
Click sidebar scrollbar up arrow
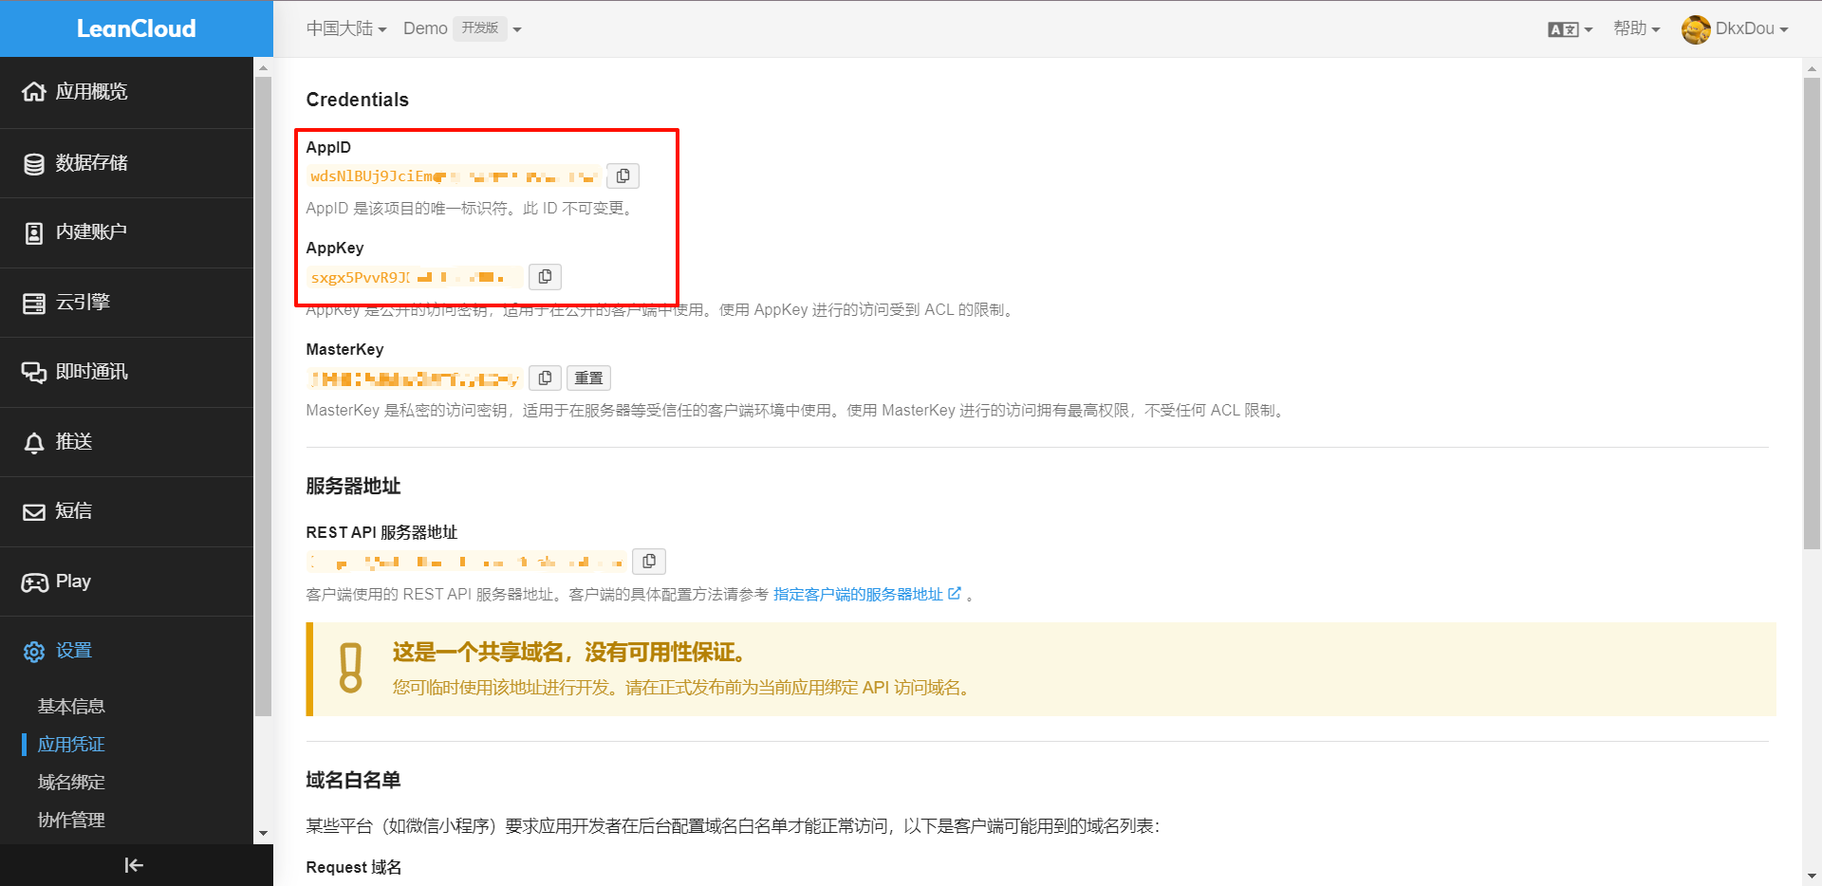pos(263,67)
